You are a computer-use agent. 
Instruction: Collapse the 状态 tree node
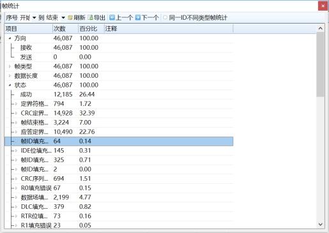point(10,85)
